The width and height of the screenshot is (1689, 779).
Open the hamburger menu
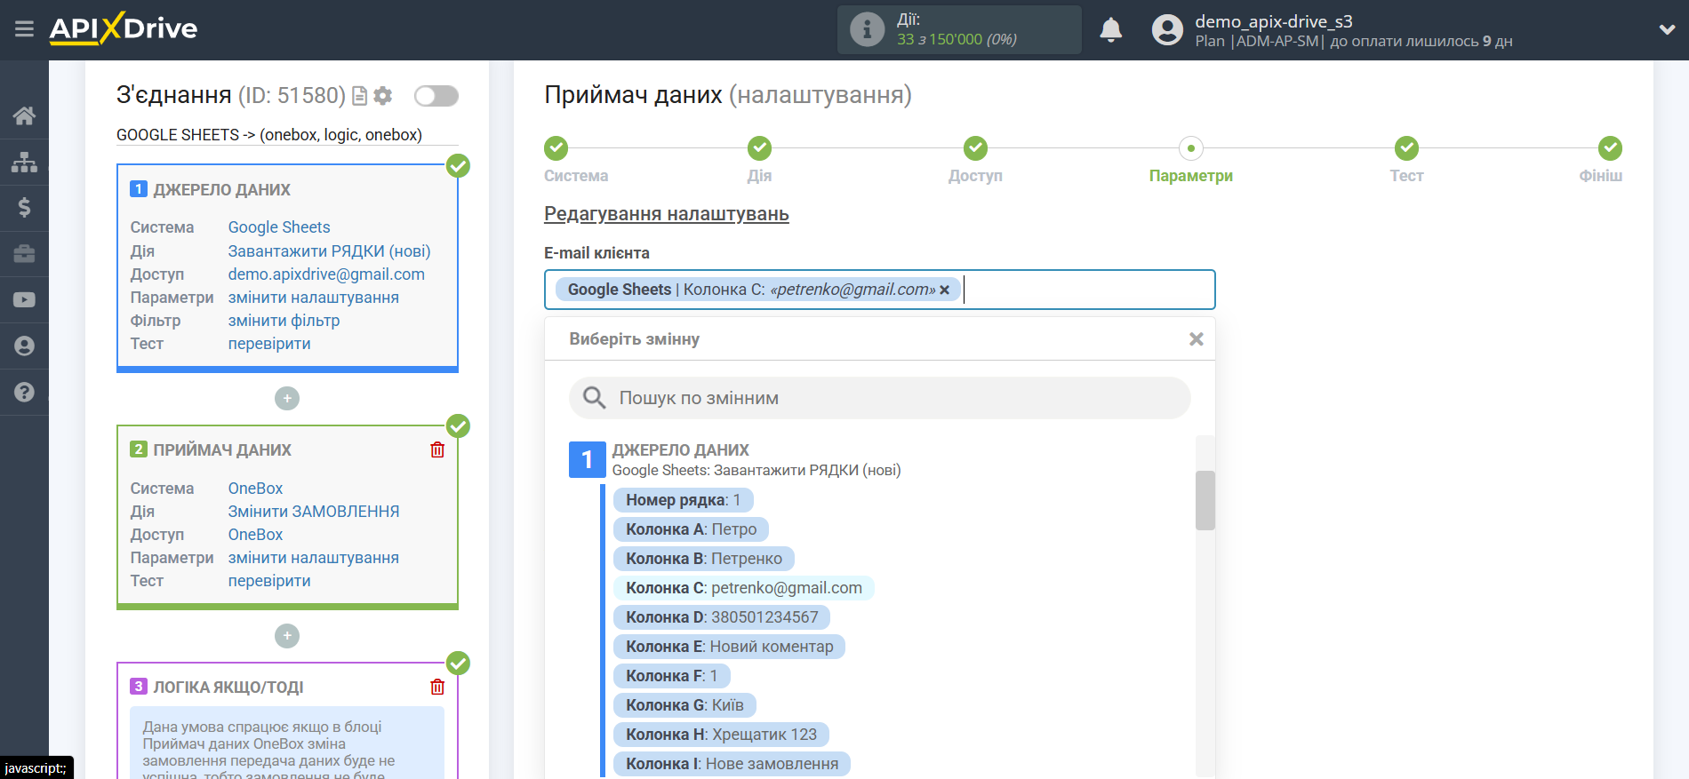(x=24, y=29)
